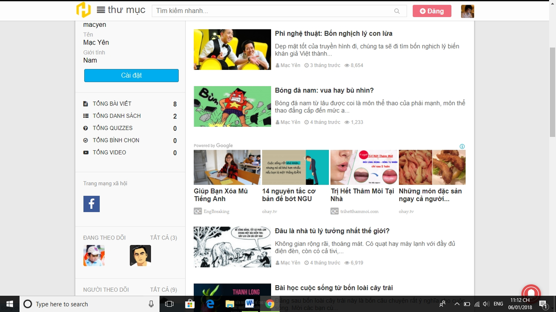Image resolution: width=556 pixels, height=312 pixels.
Task: Click the YouTube icon beside TỔNG VIDEO
Action: pyautogui.click(x=85, y=153)
